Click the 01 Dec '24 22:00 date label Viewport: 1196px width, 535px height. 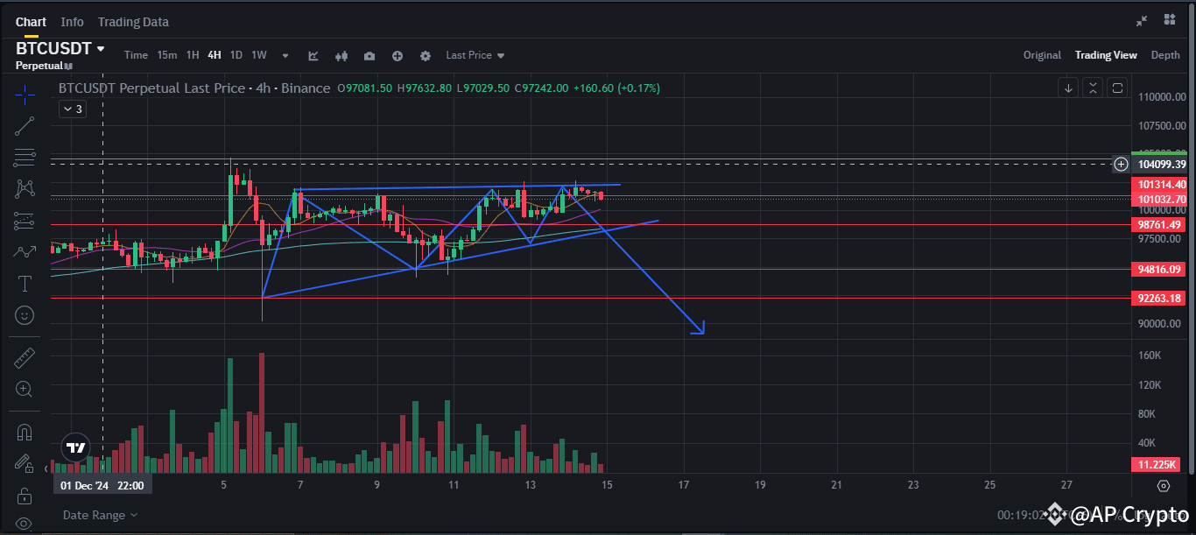pyautogui.click(x=102, y=485)
